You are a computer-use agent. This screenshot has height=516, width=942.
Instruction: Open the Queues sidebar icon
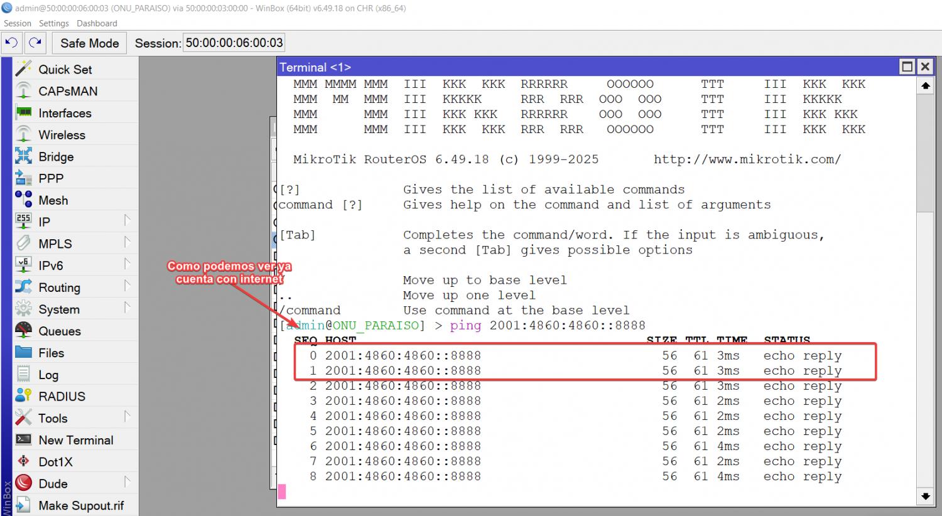pyautogui.click(x=23, y=331)
